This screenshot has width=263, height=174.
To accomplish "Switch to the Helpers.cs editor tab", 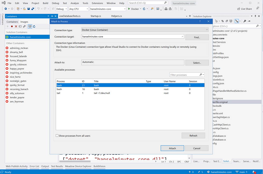I will [117, 16].
